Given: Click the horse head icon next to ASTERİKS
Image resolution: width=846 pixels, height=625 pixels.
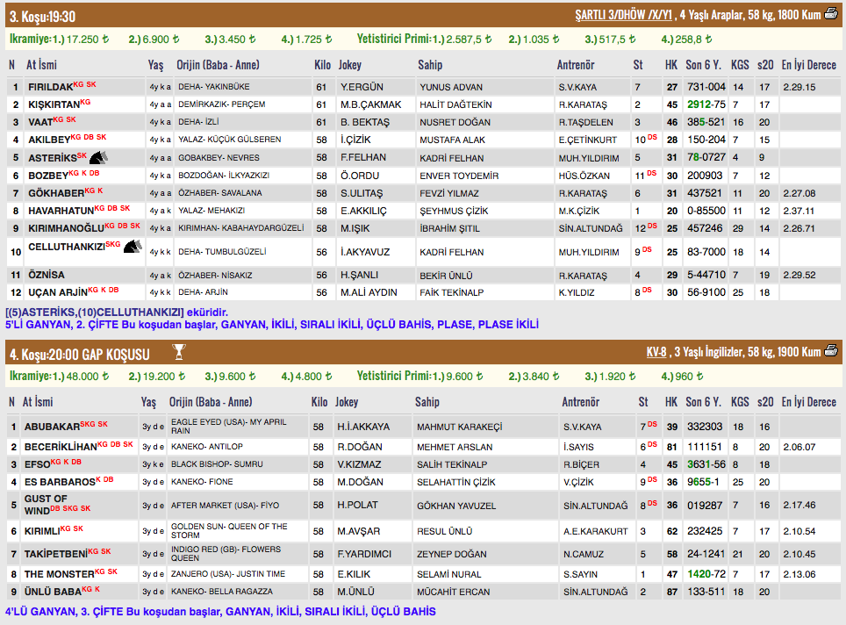Looking at the screenshot, I should (98, 157).
